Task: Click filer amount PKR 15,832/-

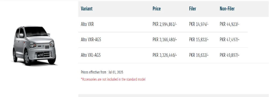Action: click(x=199, y=40)
